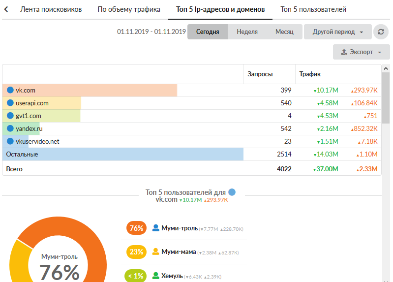Click the refresh icon button
Screen dimensions: 393x282
381,32
